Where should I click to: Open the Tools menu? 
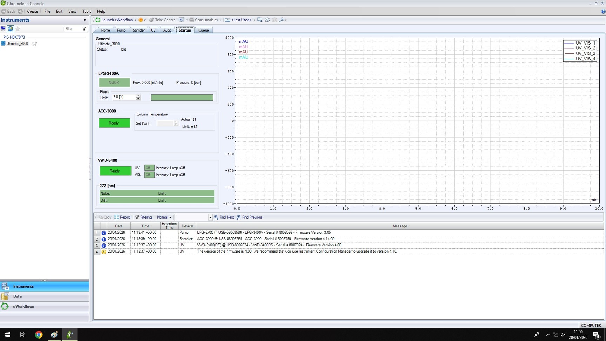pyautogui.click(x=87, y=11)
